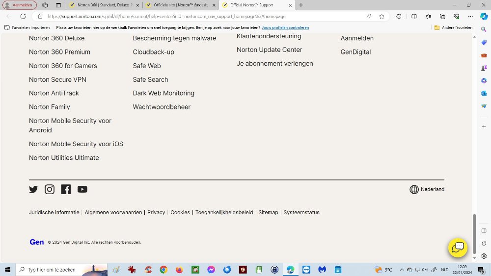This screenshot has width=491, height=276.
Task: Open Norton's Facebook page icon
Action: pos(66,189)
